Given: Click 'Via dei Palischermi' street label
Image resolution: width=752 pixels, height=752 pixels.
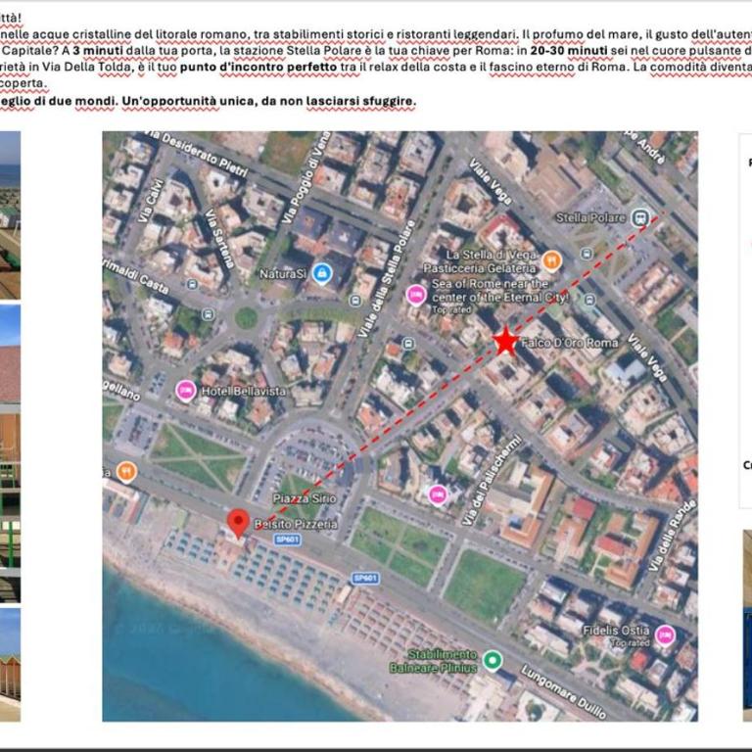Looking at the screenshot, I should (492, 479).
